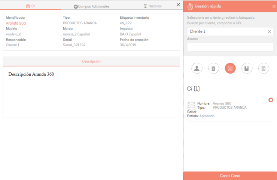Select the last template step icon
This screenshot has height=180, width=277.
(x=264, y=68)
